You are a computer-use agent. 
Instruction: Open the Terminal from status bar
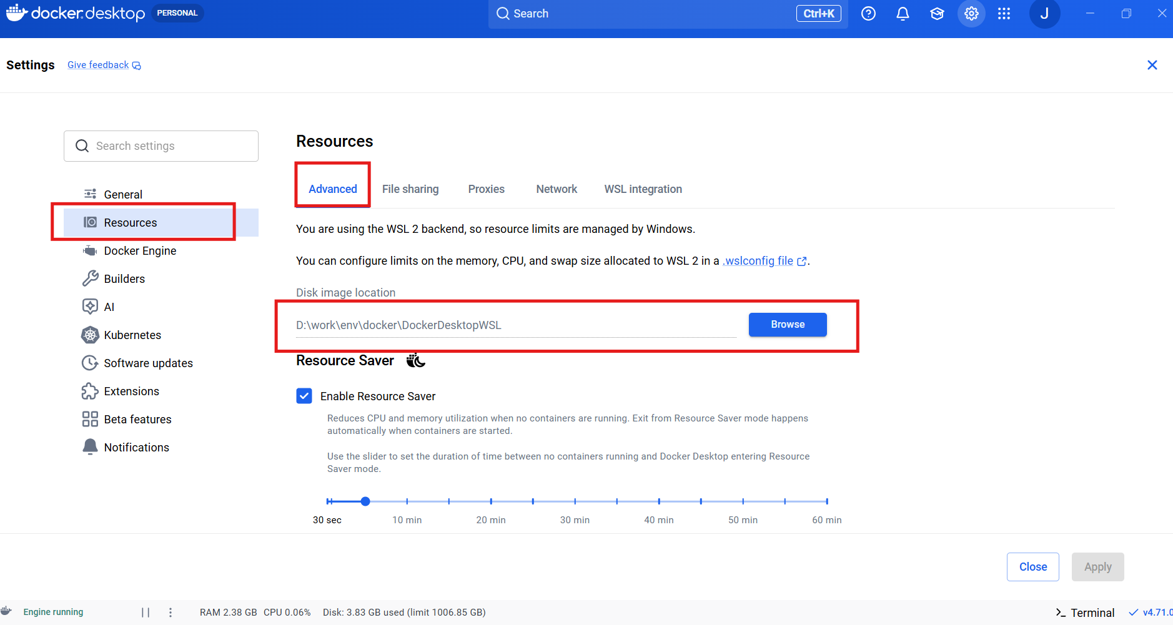pos(1085,613)
